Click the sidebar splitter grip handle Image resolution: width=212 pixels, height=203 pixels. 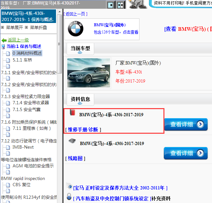click(x=59, y=44)
